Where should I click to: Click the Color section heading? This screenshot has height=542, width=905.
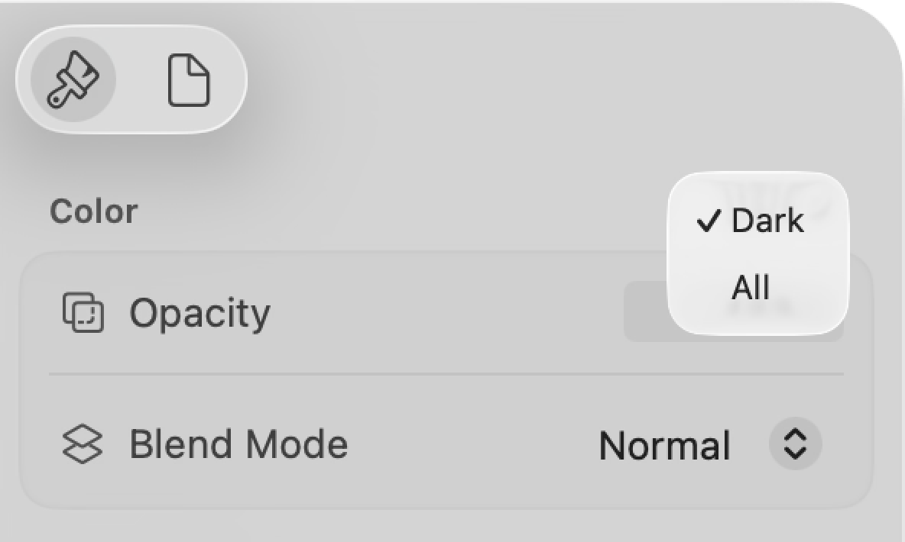point(93,211)
